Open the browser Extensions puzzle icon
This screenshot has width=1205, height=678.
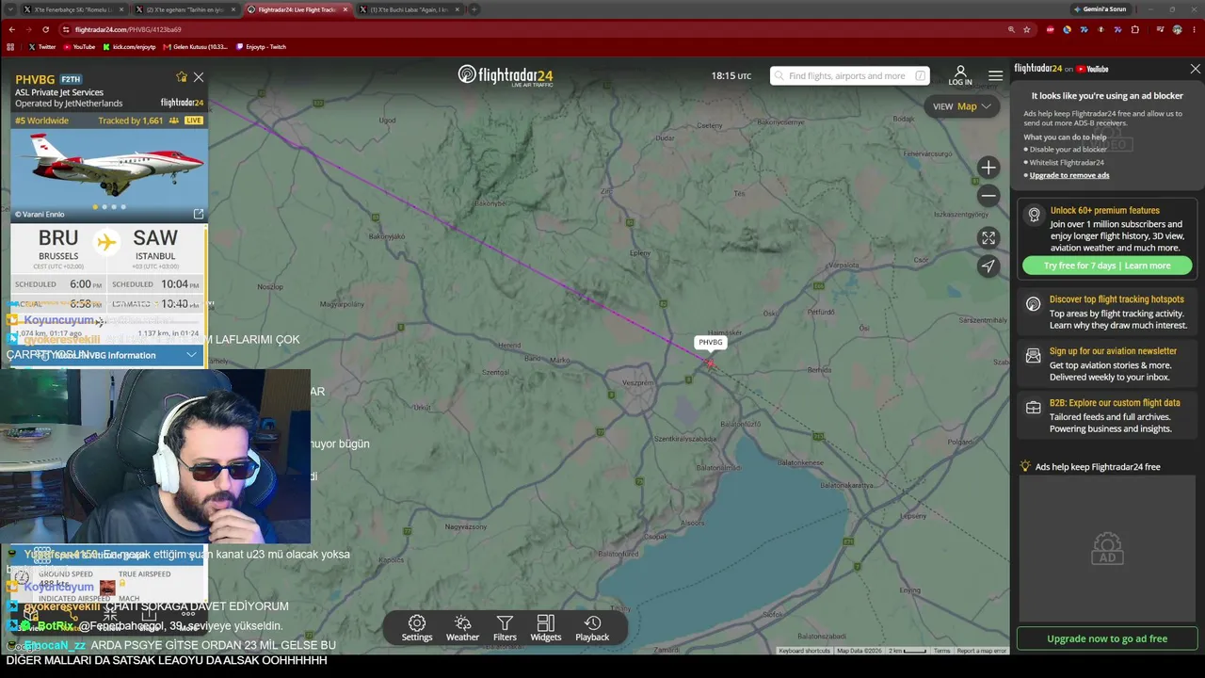pos(1134,29)
